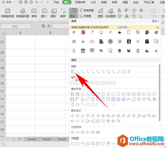This screenshot has height=149, width=166.
Task: Select the plus sign in 公式形状
Action: click(x=72, y=132)
